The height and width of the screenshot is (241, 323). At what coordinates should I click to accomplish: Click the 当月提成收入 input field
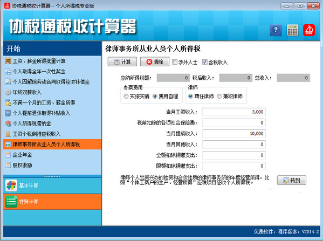pos(234,134)
